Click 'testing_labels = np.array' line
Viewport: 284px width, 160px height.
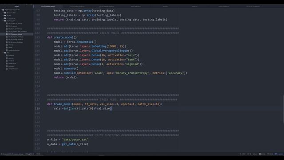point(87,15)
